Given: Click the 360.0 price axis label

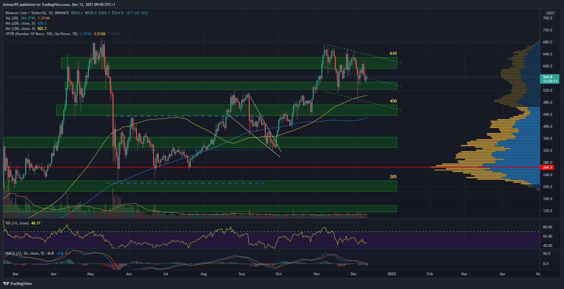Looking at the screenshot, I should coord(548,138).
